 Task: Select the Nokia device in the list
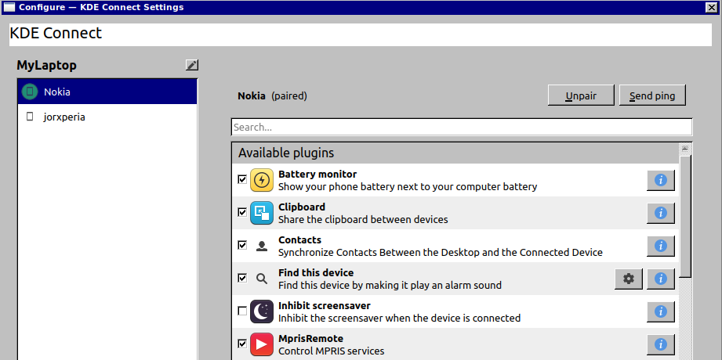[x=107, y=92]
